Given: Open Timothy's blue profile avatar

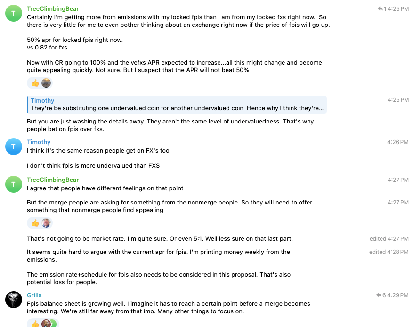Looking at the screenshot, I should click(13, 147).
